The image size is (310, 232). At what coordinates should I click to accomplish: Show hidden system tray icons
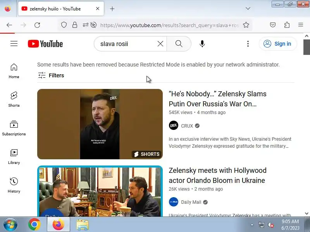[252, 225]
